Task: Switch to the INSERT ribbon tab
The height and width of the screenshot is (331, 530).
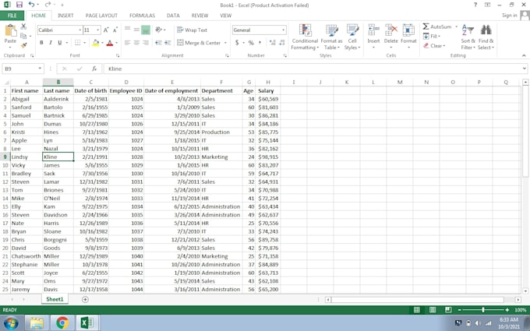Action: (x=65, y=16)
